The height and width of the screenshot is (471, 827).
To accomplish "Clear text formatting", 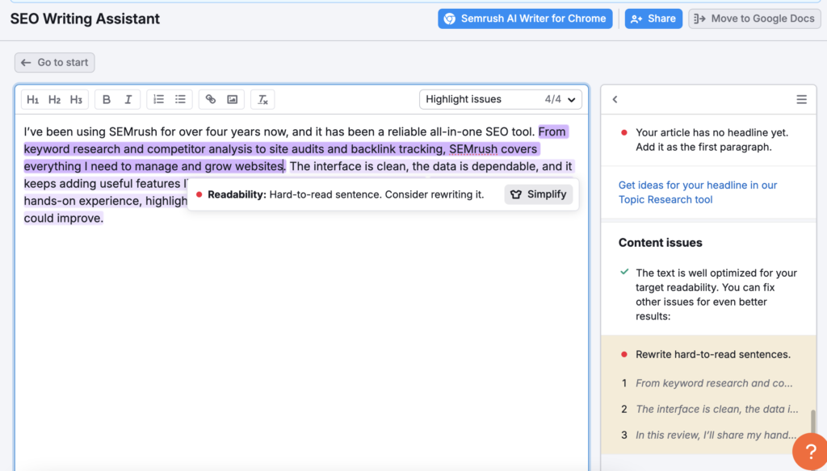I will click(262, 99).
